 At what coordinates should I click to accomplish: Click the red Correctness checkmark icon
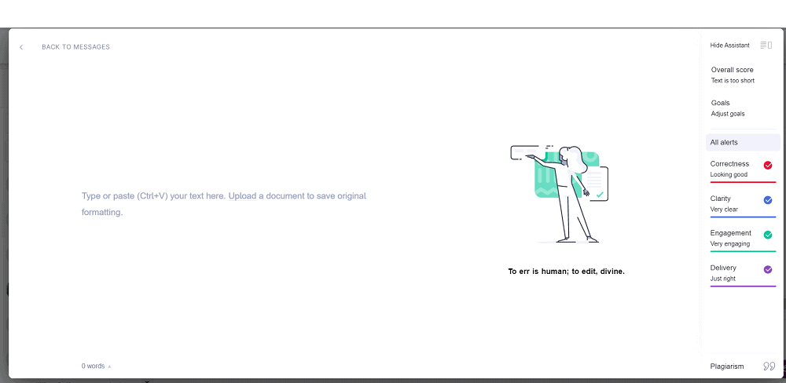click(x=767, y=166)
